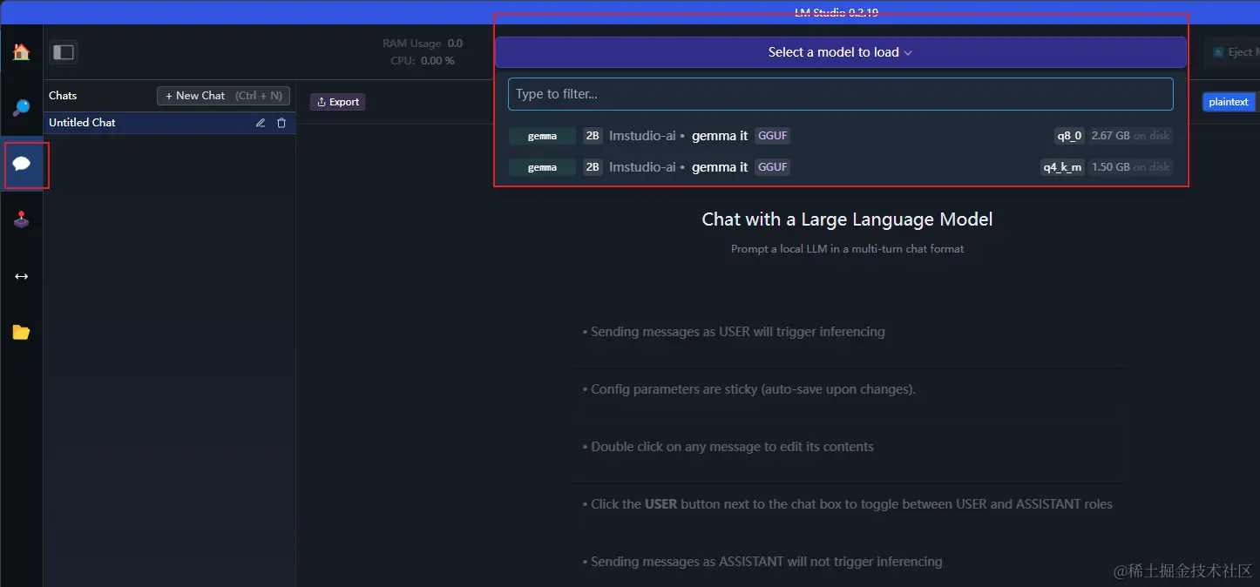Expand the Select a model to load dropdown
The width and height of the screenshot is (1260, 587).
841,52
